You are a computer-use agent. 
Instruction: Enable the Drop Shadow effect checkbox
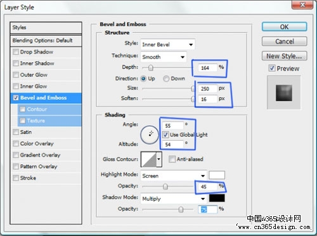[16, 52]
